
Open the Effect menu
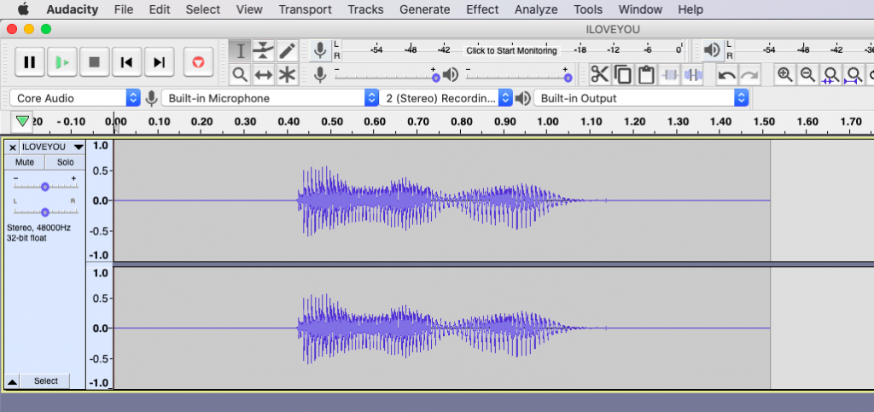point(482,9)
